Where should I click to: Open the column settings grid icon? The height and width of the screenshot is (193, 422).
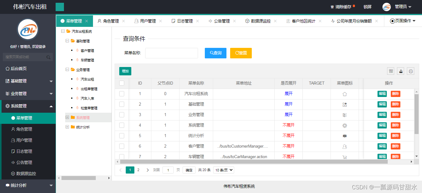click(x=390, y=71)
